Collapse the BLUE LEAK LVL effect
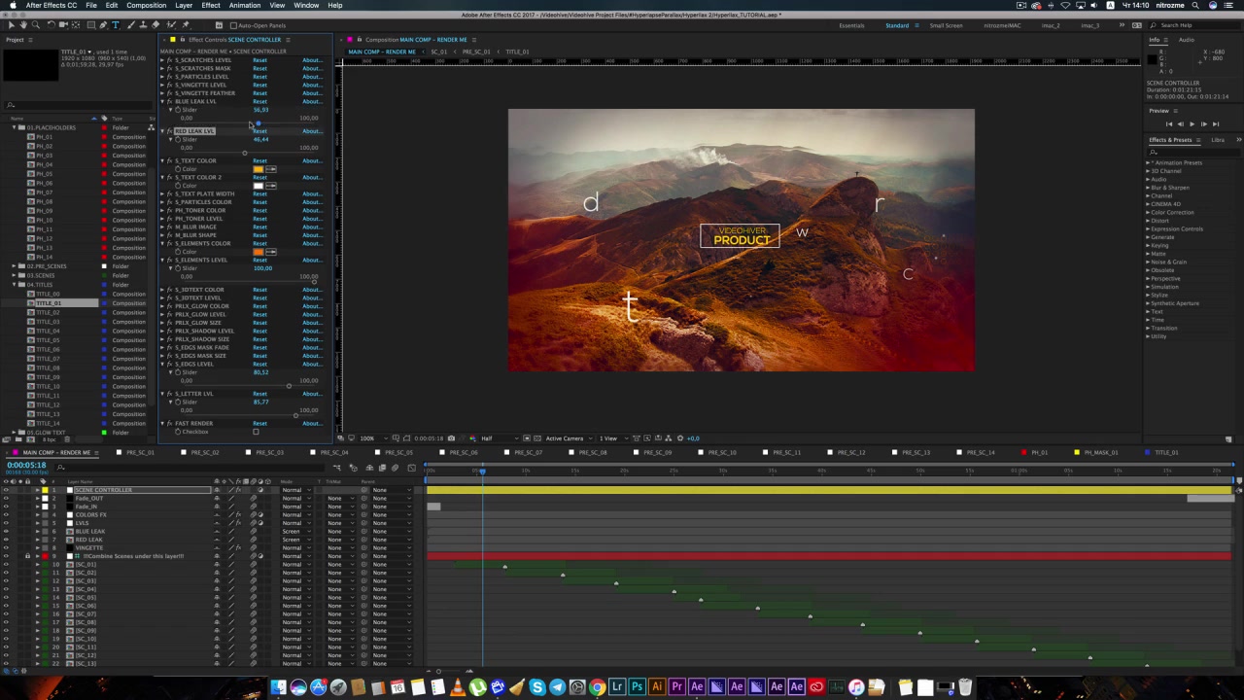 click(162, 101)
